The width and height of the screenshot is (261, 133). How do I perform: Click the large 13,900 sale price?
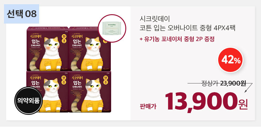pos(201,102)
